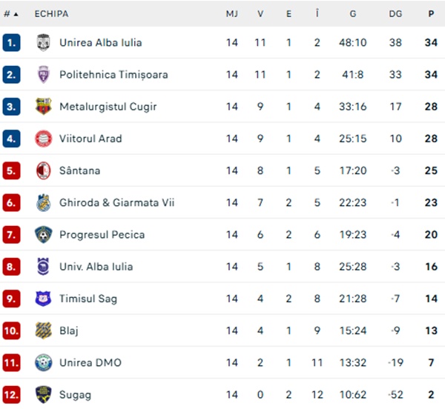Click the Ghiroda & Giarmata Vii logo

[x=44, y=202]
